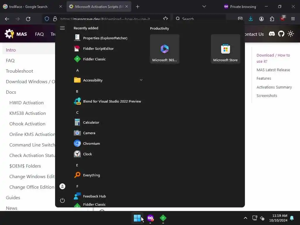Open the Microsoft 365 tile
Screen dimensions: 300x225
point(165,49)
